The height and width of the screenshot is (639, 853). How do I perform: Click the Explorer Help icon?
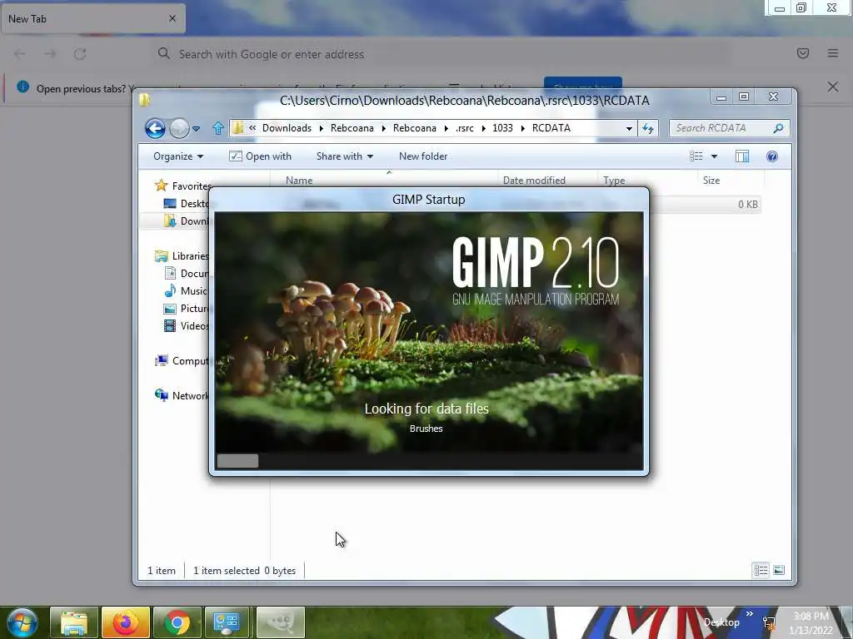click(771, 156)
